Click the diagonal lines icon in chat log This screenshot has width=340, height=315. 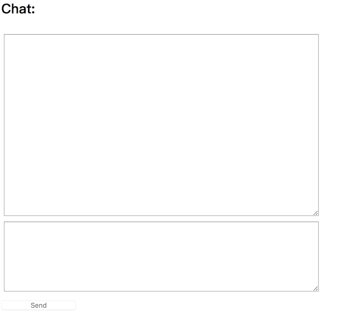(316, 213)
